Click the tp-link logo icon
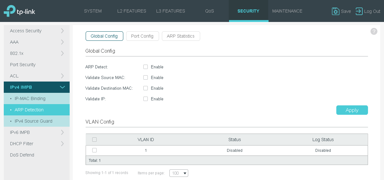 [10, 11]
